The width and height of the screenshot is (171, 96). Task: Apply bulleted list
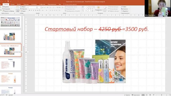(x=50, y=7)
